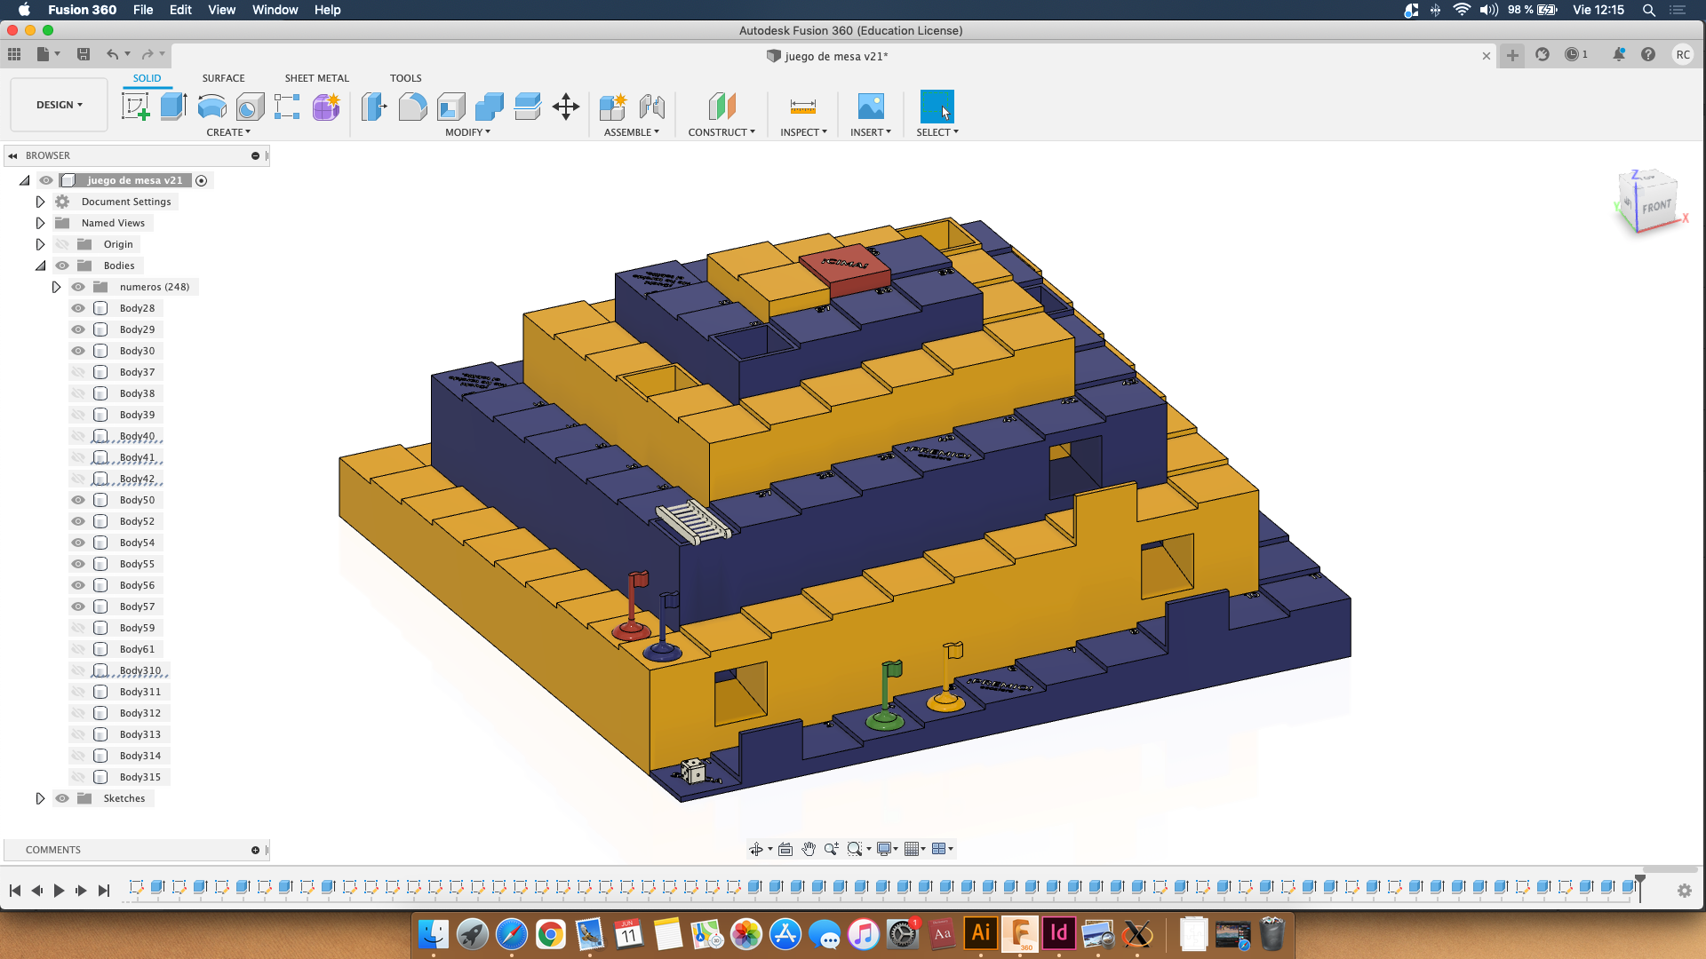Open the DESIGN workspace dropdown
1706x959 pixels.
tap(59, 105)
